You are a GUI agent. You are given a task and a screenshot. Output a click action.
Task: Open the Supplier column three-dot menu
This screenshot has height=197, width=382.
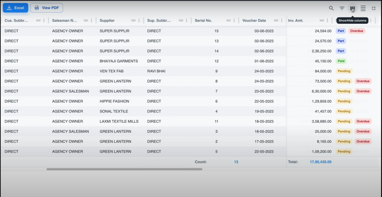139,21
